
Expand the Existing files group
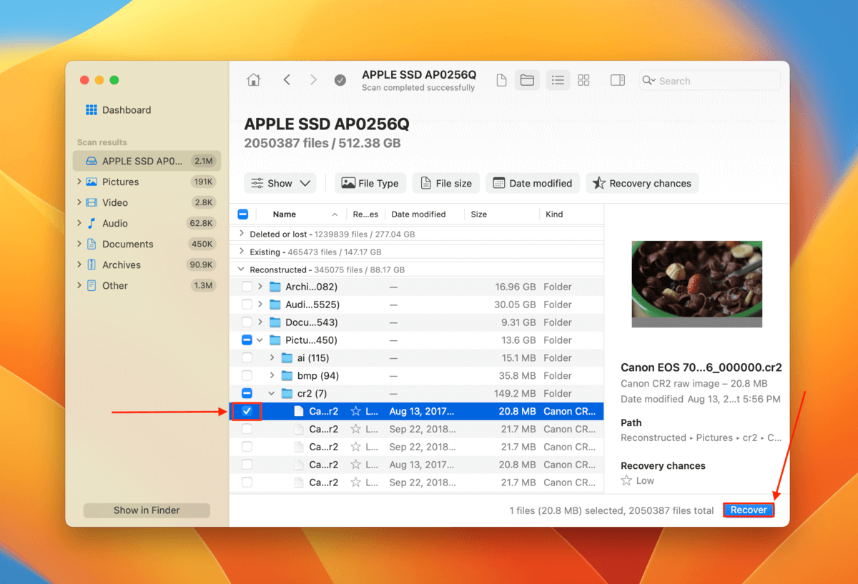pos(241,252)
